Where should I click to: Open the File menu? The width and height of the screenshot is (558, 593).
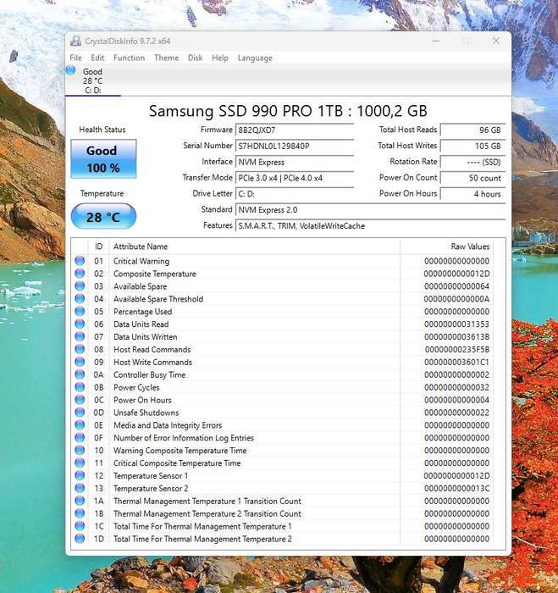pos(75,58)
